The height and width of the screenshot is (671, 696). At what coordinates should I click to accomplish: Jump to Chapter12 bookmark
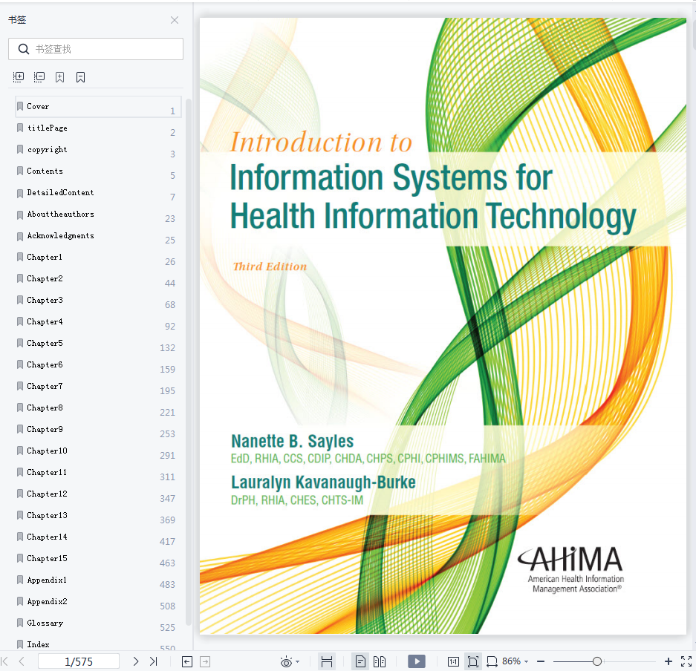pyautogui.click(x=98, y=494)
